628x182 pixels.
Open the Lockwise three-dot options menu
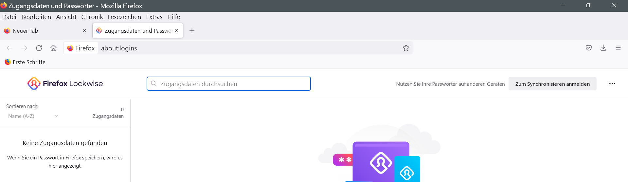pyautogui.click(x=612, y=84)
